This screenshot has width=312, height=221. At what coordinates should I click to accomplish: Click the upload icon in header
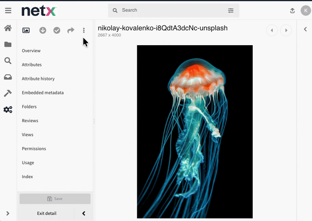click(292, 11)
